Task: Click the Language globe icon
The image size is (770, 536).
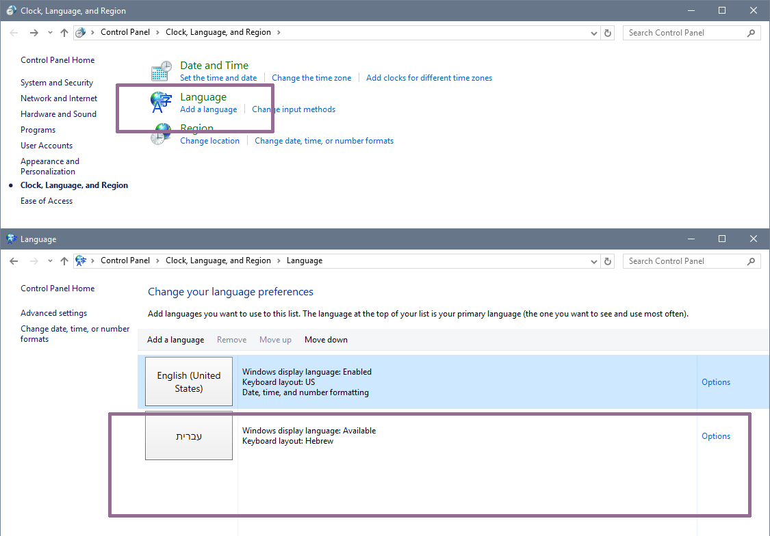Action: [x=161, y=102]
